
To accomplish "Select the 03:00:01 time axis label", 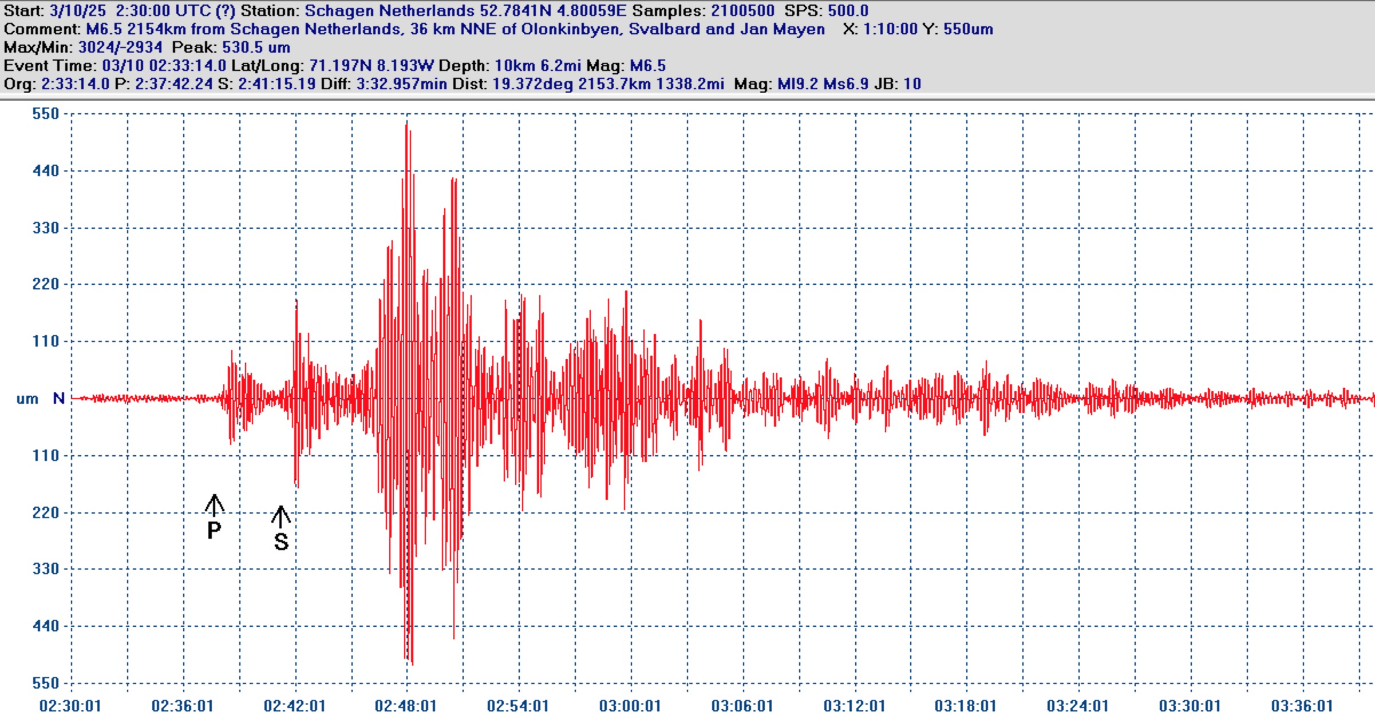I will click(630, 706).
